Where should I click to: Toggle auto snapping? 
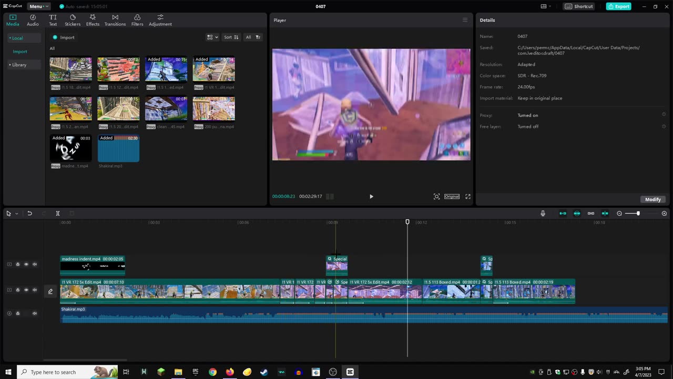click(577, 213)
